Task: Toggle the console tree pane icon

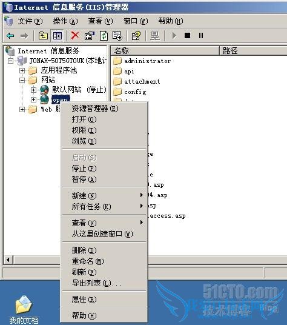Action: 58,36
